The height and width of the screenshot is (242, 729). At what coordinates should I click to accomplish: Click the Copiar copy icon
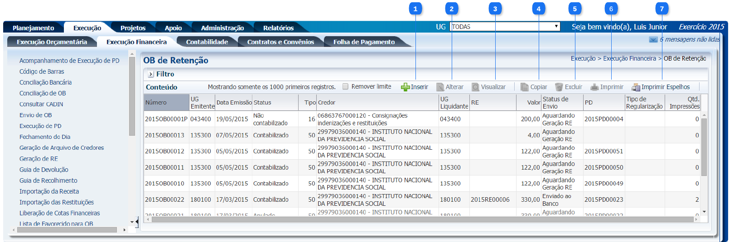[x=525, y=87]
